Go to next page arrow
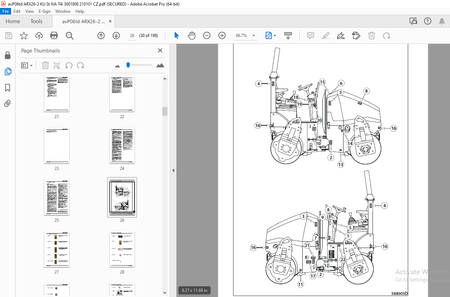This screenshot has height=297, width=450. pyautogui.click(x=116, y=36)
